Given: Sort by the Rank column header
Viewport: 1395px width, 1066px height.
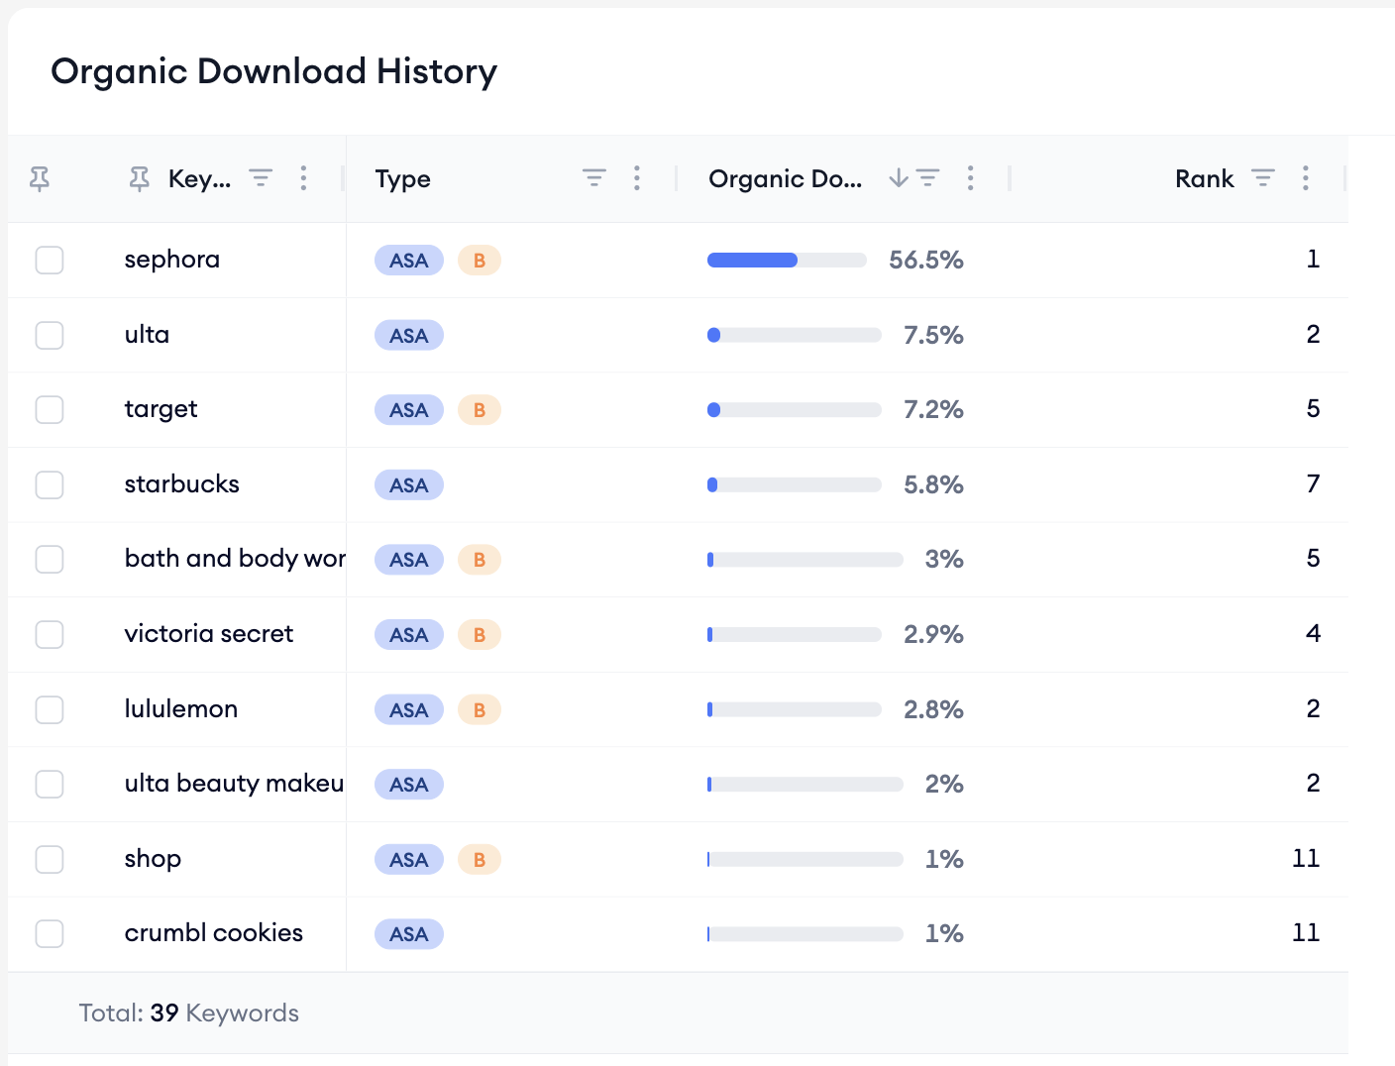Looking at the screenshot, I should coord(1205,179).
